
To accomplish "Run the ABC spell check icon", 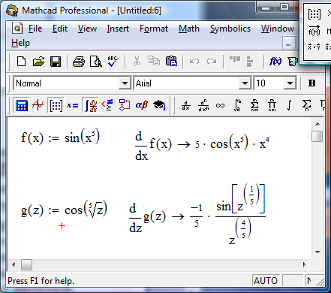I will [113, 62].
